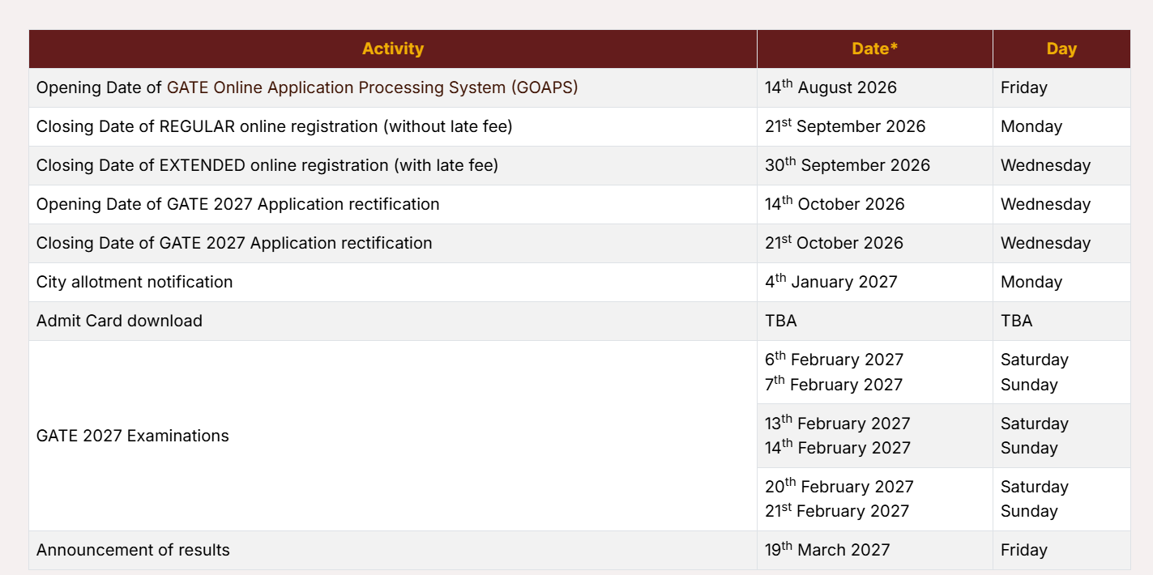Click the TBA entry in Date column
The width and height of the screenshot is (1153, 575).
click(x=781, y=321)
